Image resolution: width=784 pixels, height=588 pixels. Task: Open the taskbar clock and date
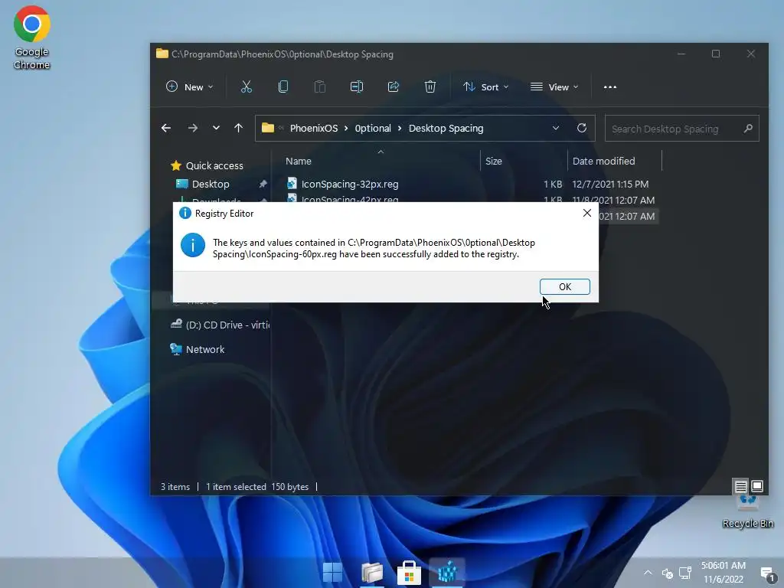coord(724,573)
